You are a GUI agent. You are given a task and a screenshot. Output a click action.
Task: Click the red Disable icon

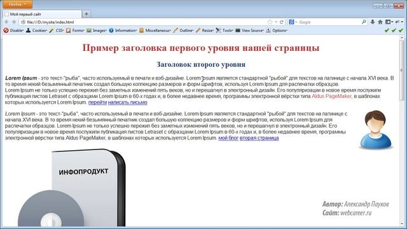pyautogui.click(x=6, y=31)
